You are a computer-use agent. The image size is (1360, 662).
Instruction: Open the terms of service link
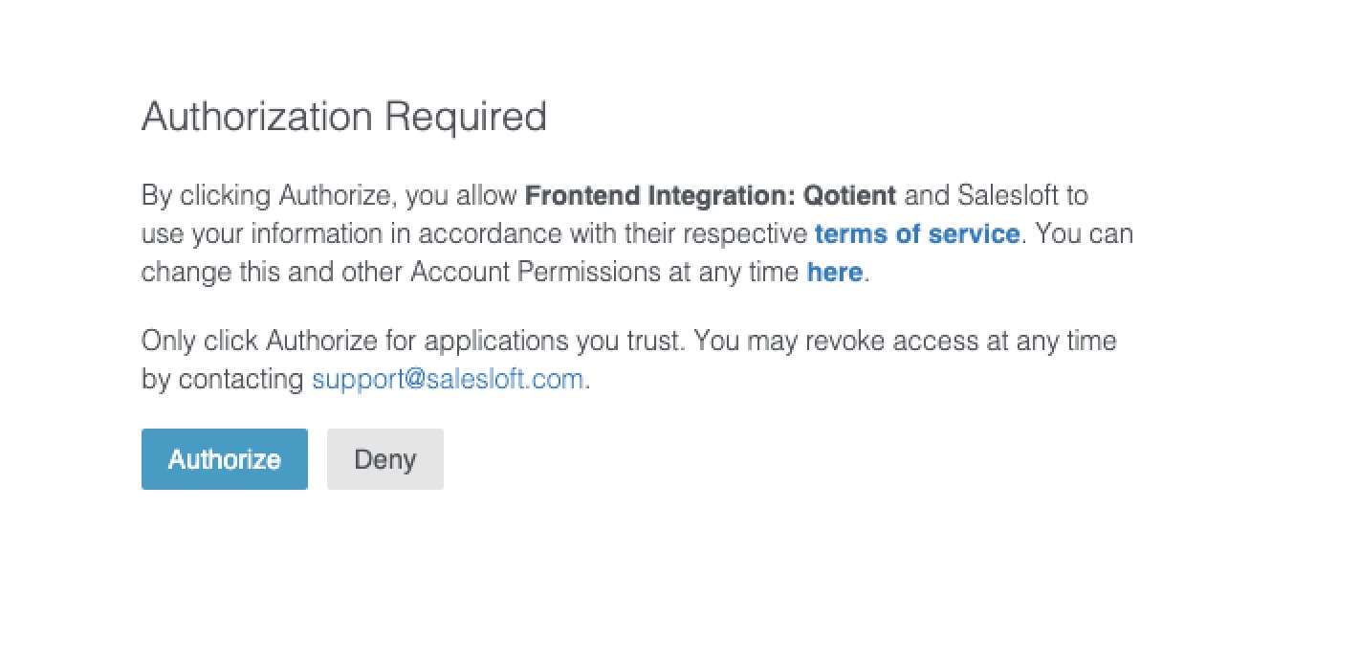[x=916, y=233]
